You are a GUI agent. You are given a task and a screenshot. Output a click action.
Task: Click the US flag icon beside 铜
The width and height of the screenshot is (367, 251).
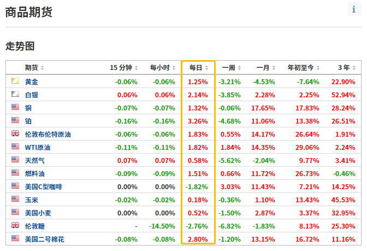(x=15, y=108)
